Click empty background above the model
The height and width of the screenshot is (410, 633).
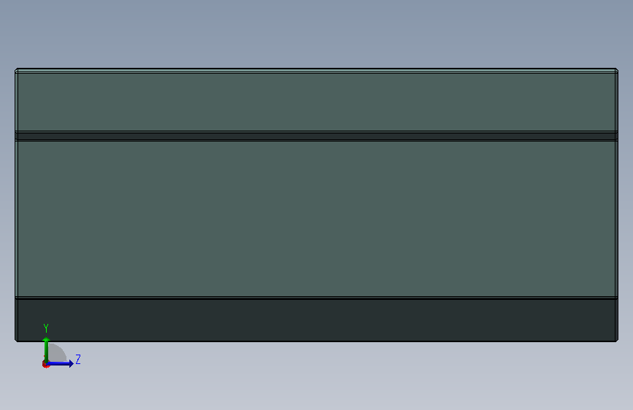tap(317, 32)
